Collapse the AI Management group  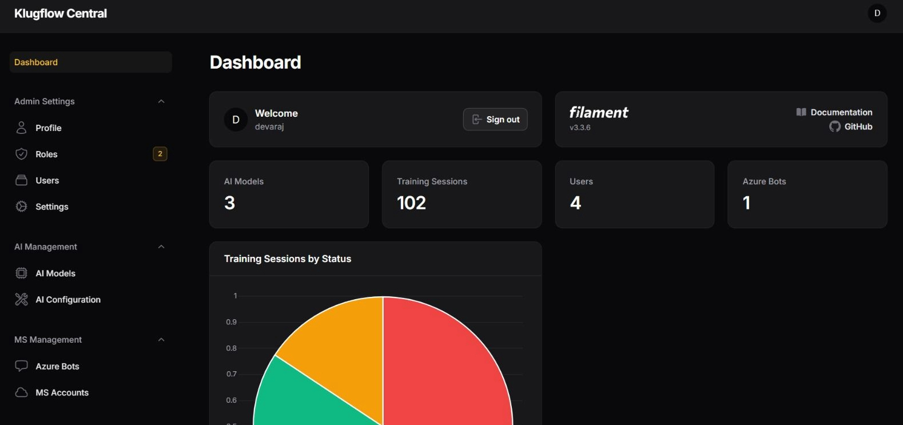[161, 247]
